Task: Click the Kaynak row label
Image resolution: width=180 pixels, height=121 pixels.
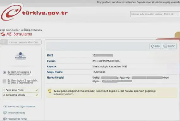Action: tap(51, 66)
